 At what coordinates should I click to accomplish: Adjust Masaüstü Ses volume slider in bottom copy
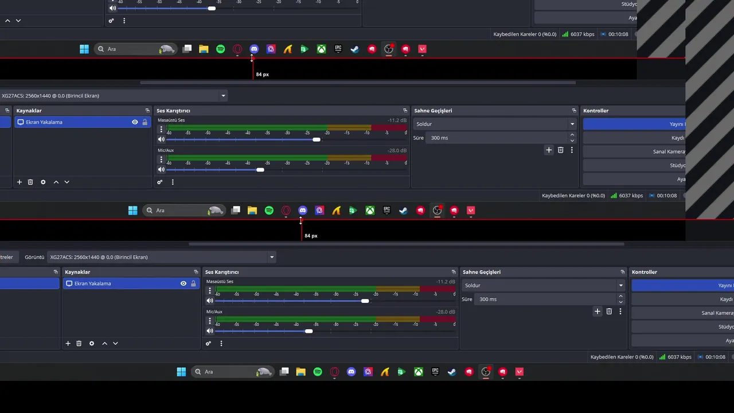click(365, 301)
